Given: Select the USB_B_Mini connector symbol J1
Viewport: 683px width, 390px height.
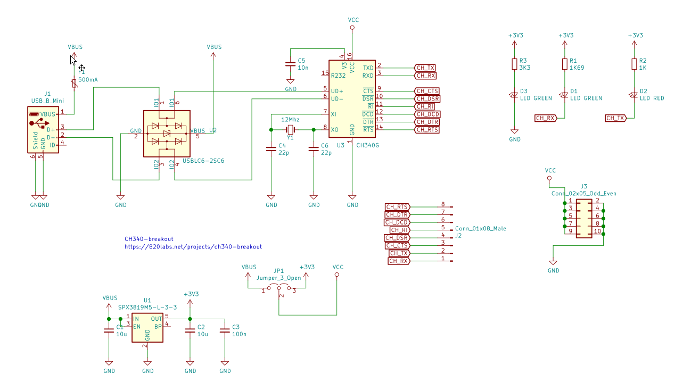Looking at the screenshot, I should pyautogui.click(x=43, y=130).
